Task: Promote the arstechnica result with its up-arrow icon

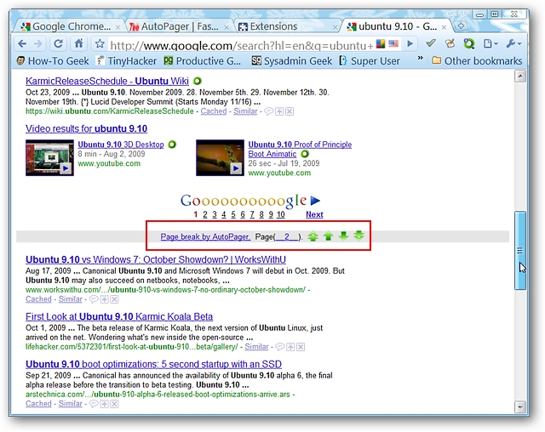Action: coord(104,404)
